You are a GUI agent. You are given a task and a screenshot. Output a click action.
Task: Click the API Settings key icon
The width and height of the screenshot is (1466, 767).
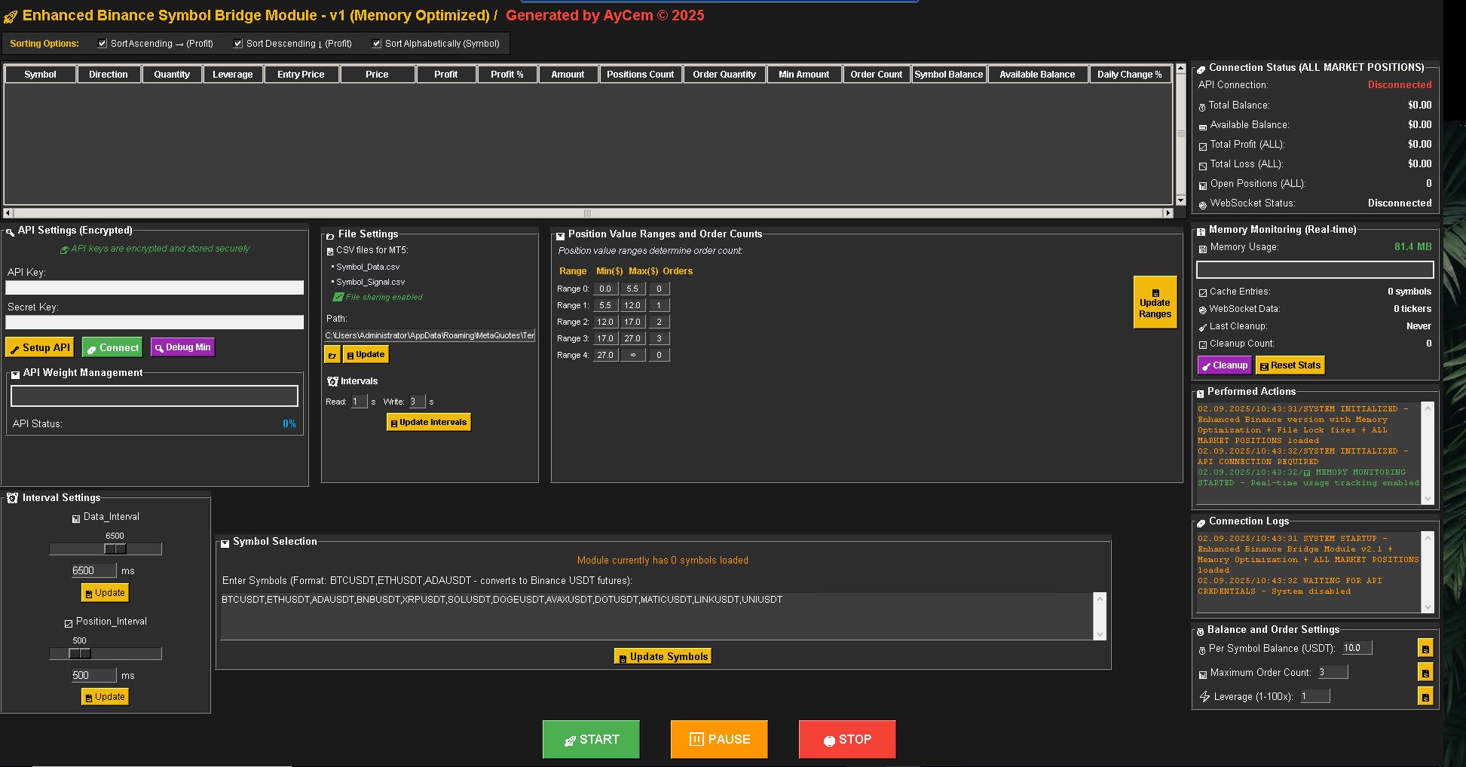[x=10, y=231]
